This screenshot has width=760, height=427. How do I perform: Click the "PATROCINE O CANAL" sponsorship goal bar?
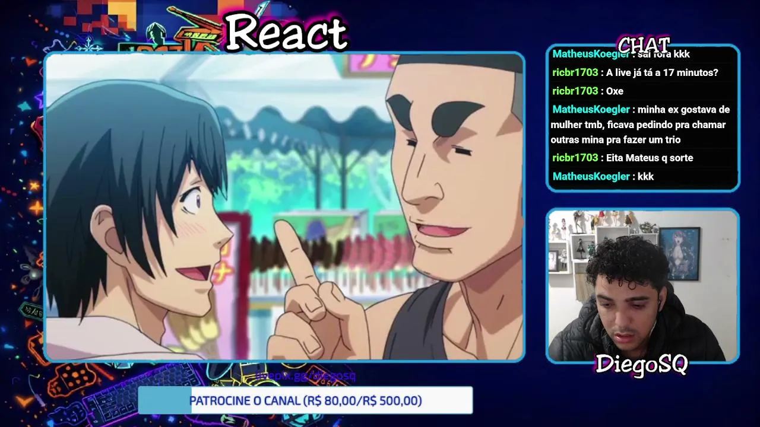point(305,400)
